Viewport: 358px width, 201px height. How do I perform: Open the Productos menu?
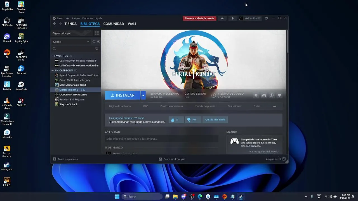88,18
